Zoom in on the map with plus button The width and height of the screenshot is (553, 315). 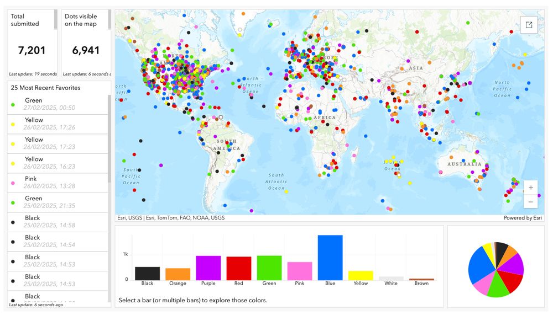pos(530,188)
